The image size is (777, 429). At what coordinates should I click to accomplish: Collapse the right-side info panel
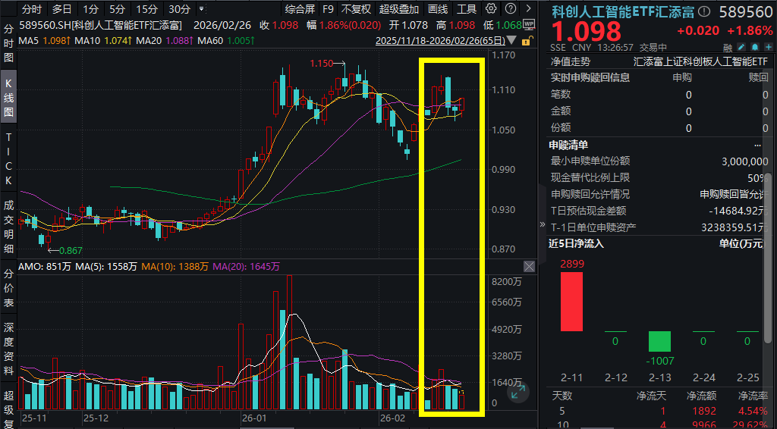(x=542, y=224)
